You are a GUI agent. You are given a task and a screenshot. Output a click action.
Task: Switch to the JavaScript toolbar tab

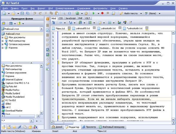coord(71,18)
